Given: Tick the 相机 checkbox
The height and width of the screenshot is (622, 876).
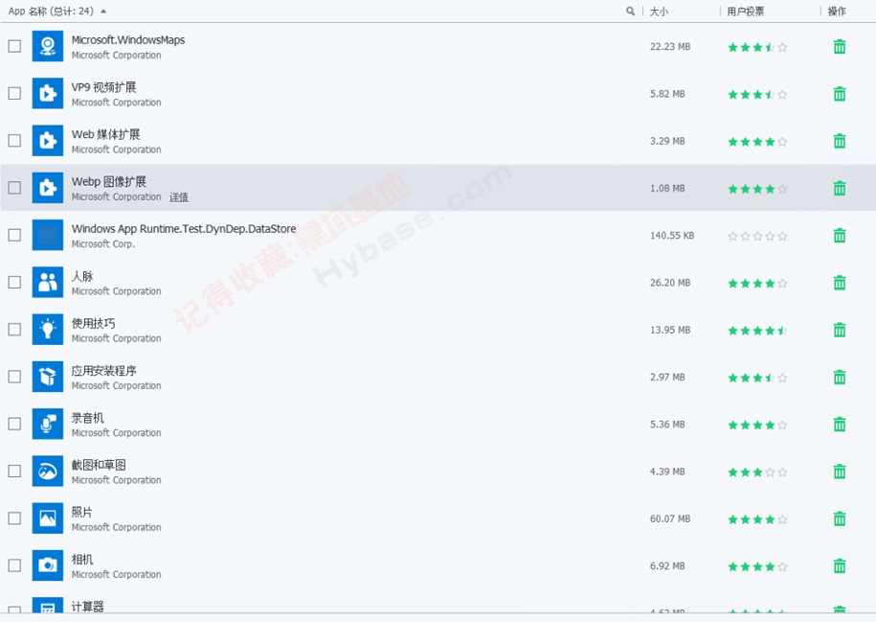Looking at the screenshot, I should pyautogui.click(x=14, y=565).
